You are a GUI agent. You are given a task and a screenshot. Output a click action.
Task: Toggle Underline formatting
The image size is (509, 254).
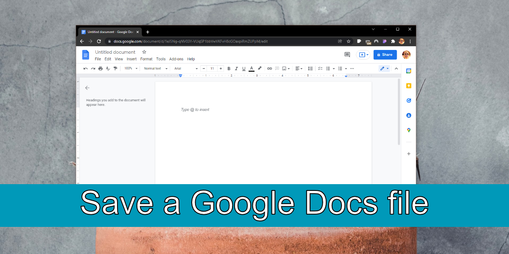click(243, 69)
